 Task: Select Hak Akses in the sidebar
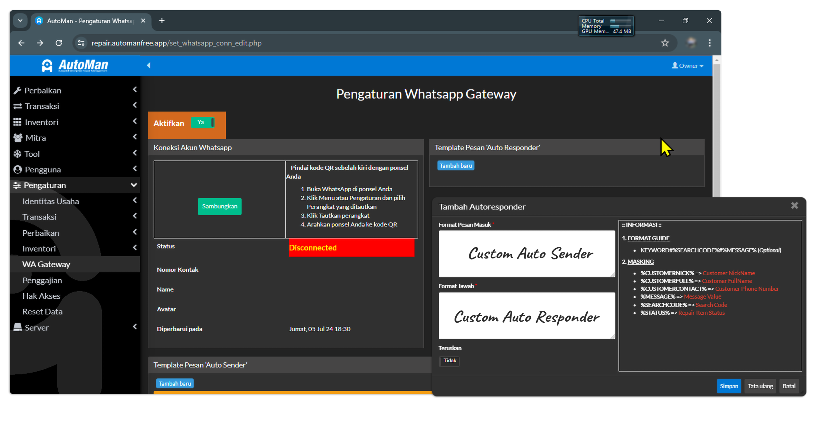click(x=41, y=296)
